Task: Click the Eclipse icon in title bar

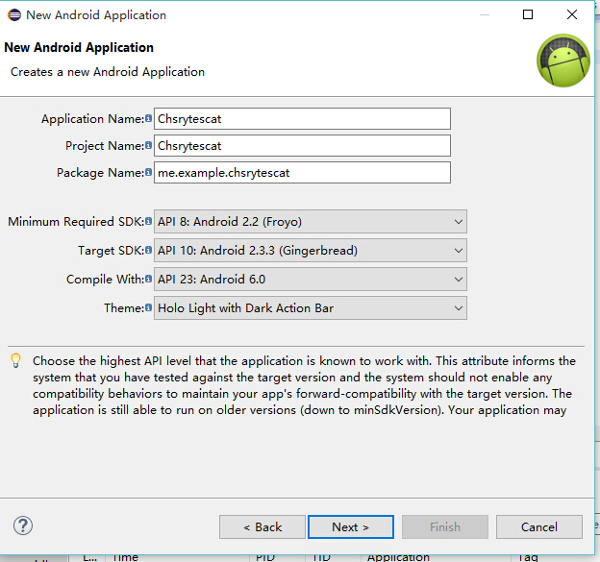Action: point(14,15)
